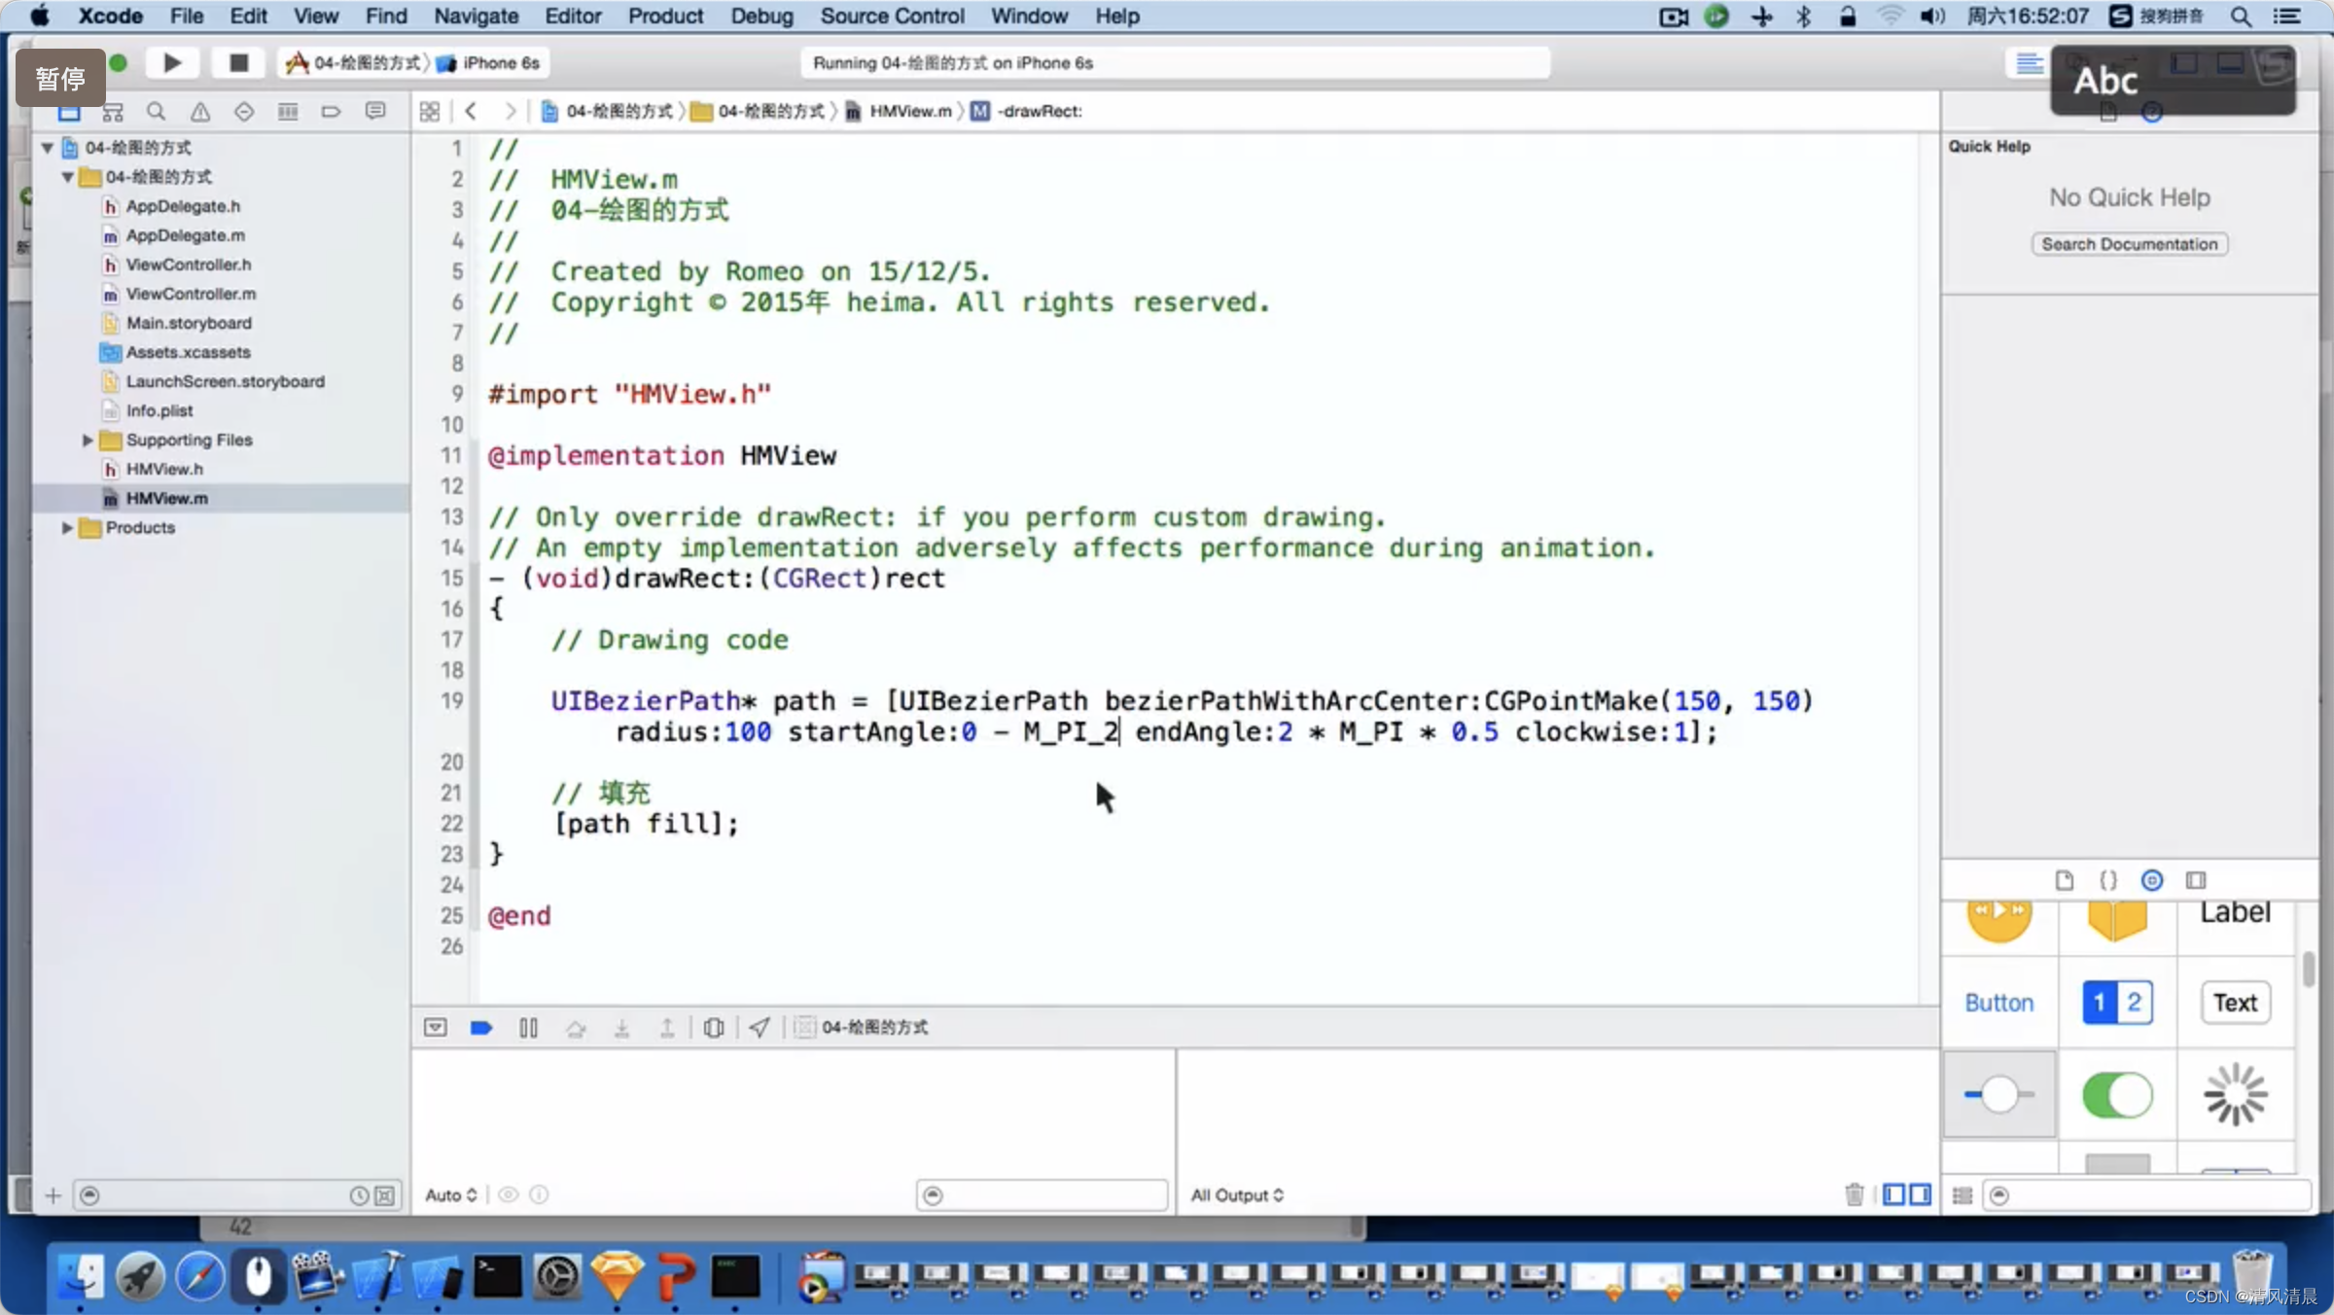The height and width of the screenshot is (1315, 2334).
Task: Open the scheme selector 04-绘图的方式
Action: click(x=355, y=63)
